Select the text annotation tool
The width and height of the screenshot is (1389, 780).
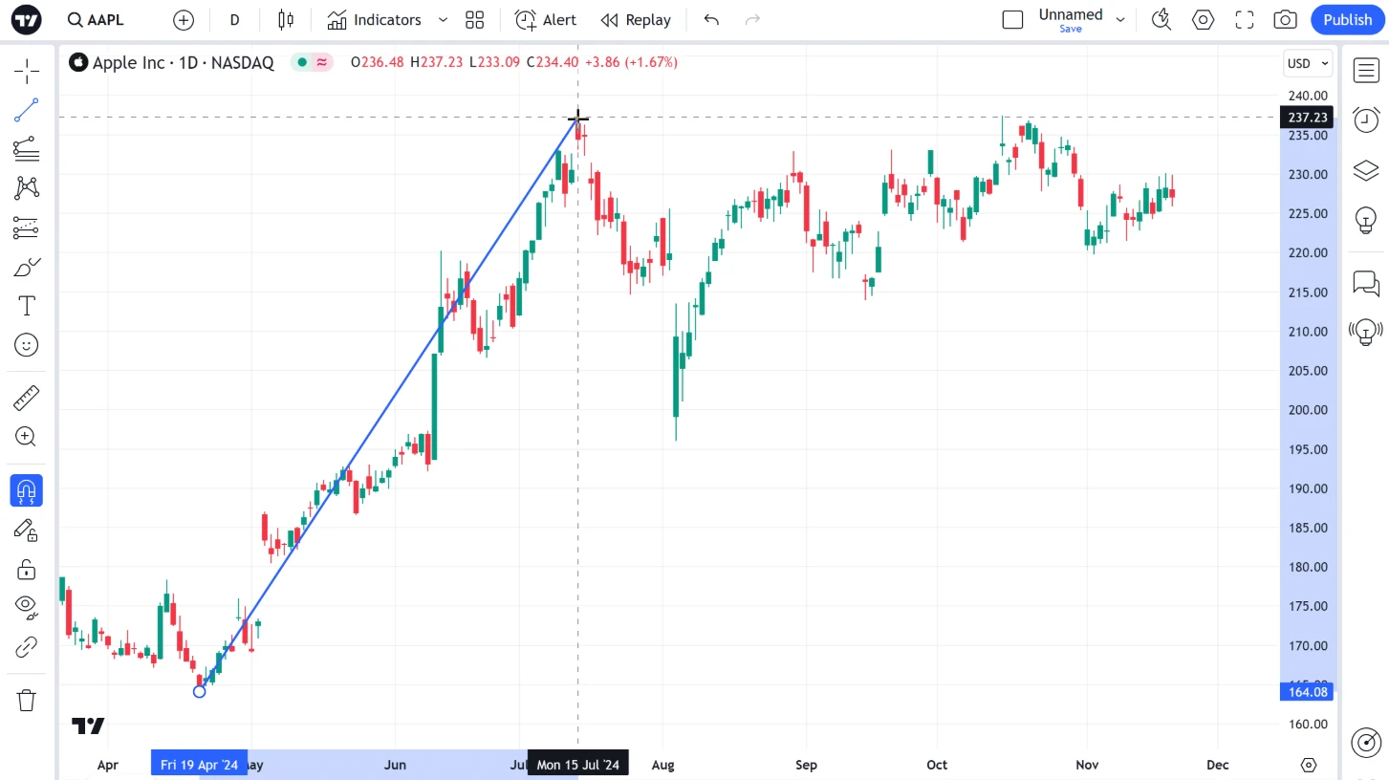pos(27,306)
